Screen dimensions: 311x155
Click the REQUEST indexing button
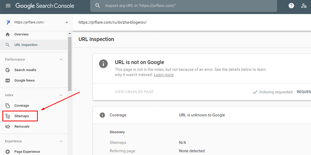pyautogui.click(x=304, y=92)
